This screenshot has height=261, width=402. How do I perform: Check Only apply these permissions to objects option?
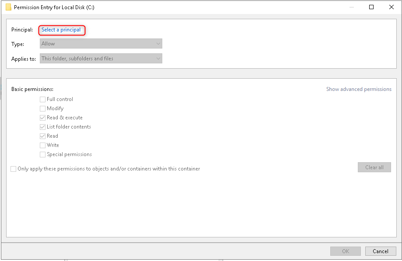tap(13, 169)
